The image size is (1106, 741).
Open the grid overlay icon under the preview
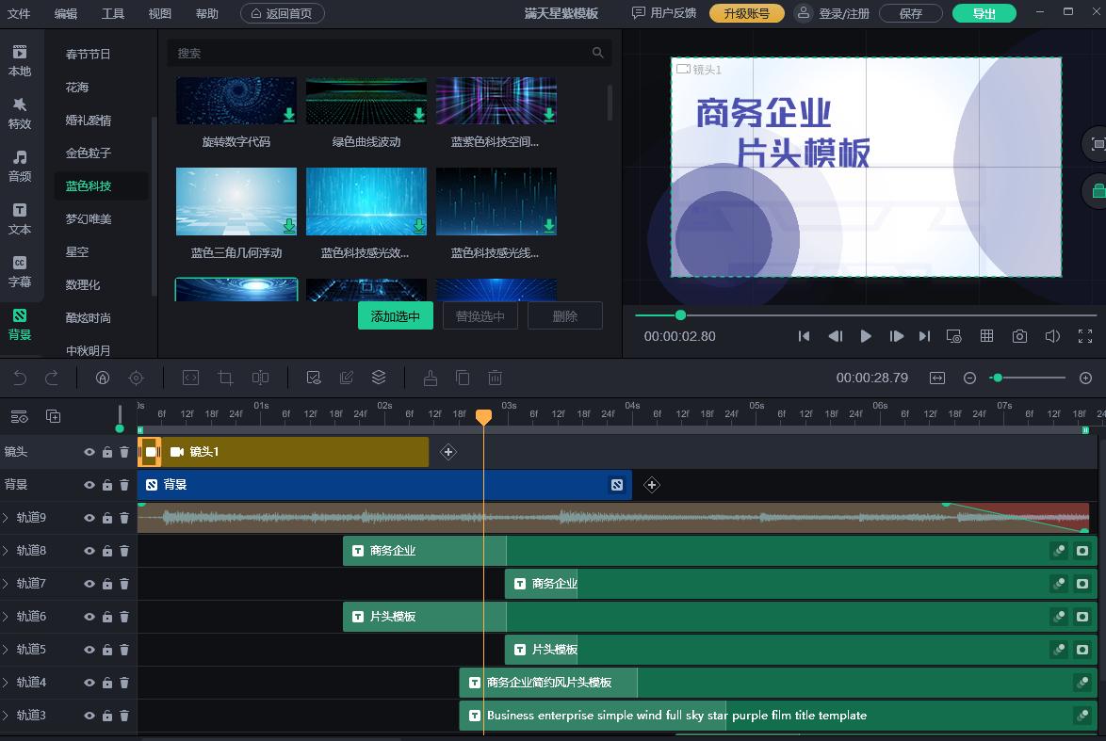[x=986, y=335]
